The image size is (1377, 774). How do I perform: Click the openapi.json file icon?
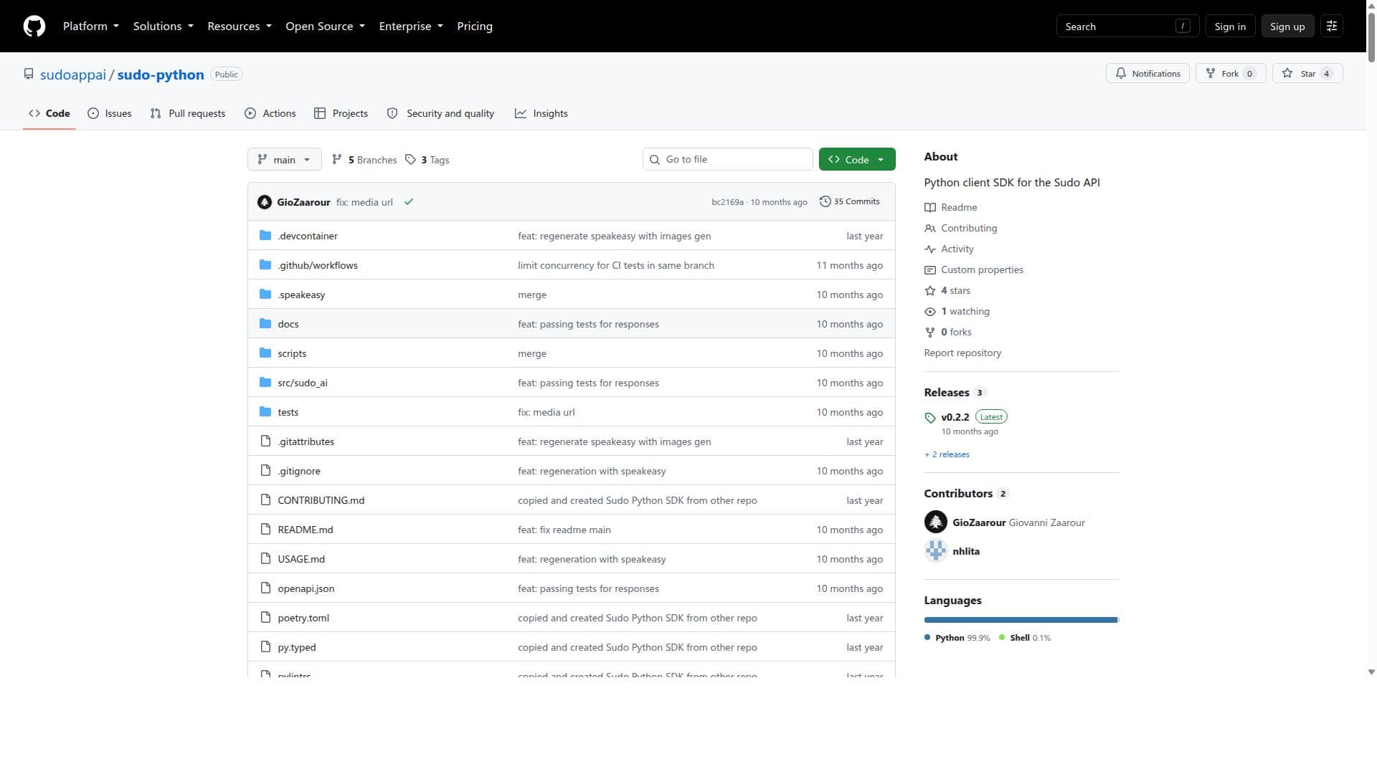tap(265, 588)
